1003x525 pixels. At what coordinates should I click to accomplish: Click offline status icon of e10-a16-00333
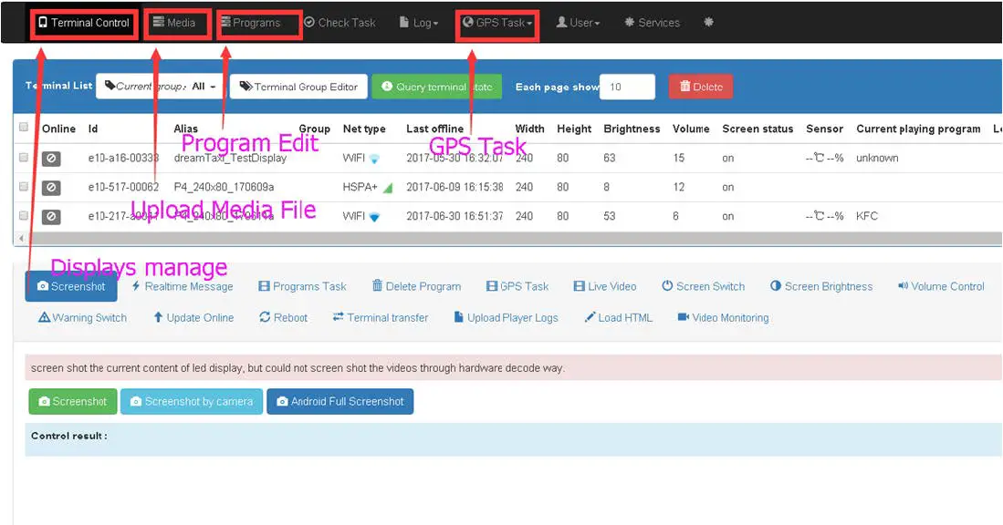coord(51,159)
